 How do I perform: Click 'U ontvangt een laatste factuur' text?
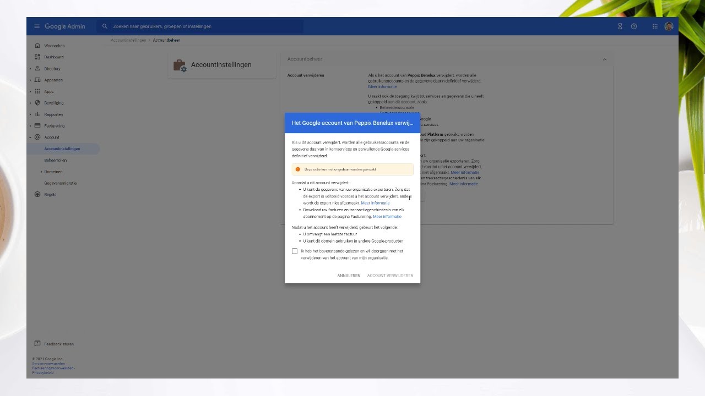pos(330,234)
